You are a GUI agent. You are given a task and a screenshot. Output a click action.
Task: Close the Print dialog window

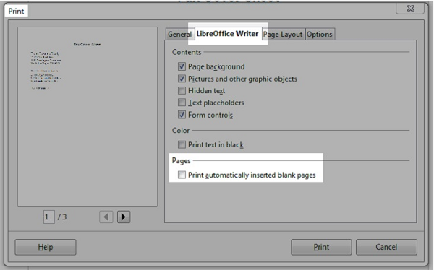(x=410, y=8)
